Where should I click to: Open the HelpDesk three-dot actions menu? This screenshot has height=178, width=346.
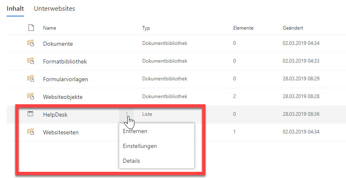(x=127, y=114)
